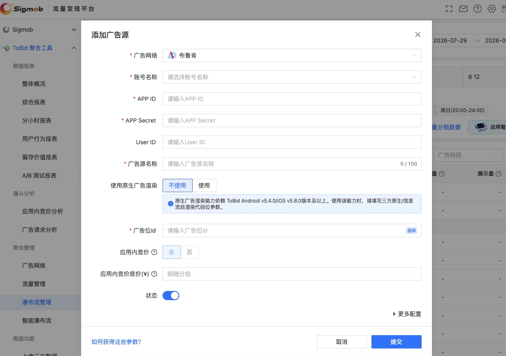The width and height of the screenshot is (506, 356).
Task: Click the help icon next to 应用内竞价
Action: [154, 252]
